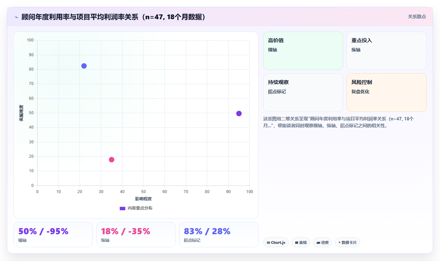Click the icon in the Chart.js tag
Viewport: 440px width, 261px height.
[268, 243]
